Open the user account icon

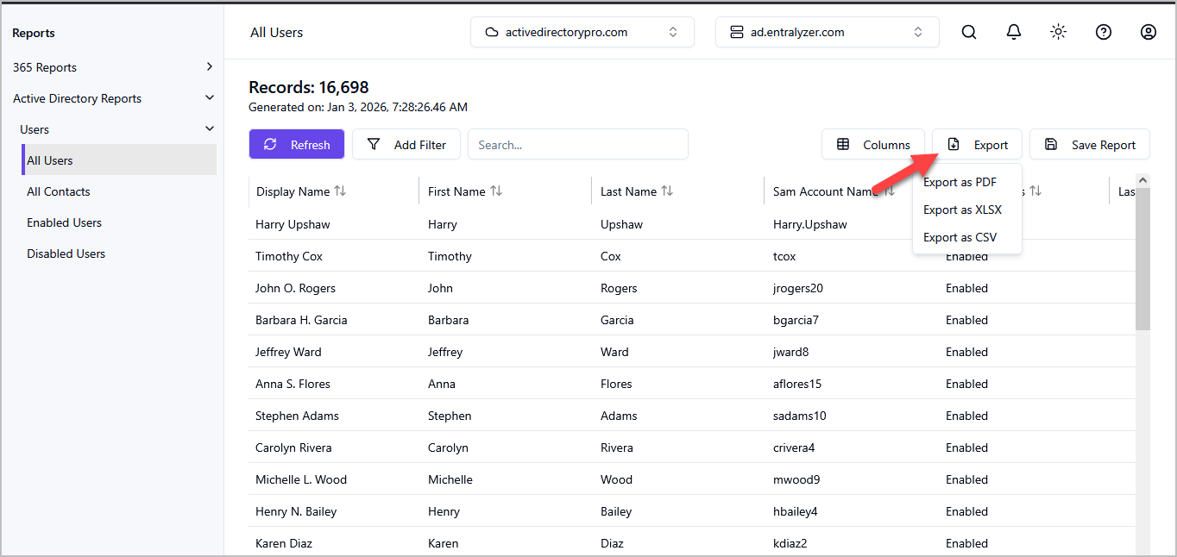1149,32
